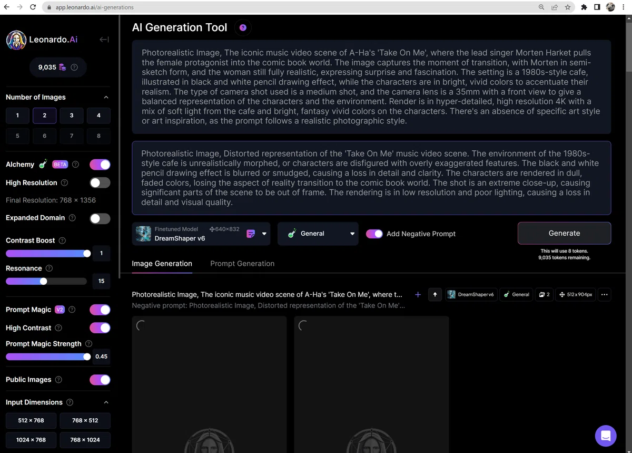Open the Public Images help icon

58,380
